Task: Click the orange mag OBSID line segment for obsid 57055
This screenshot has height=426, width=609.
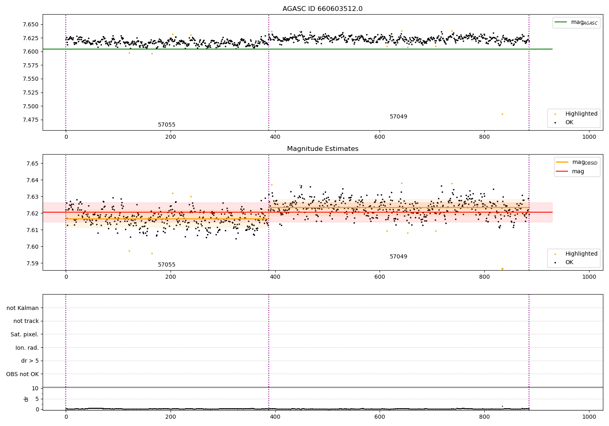Action: pos(167,219)
